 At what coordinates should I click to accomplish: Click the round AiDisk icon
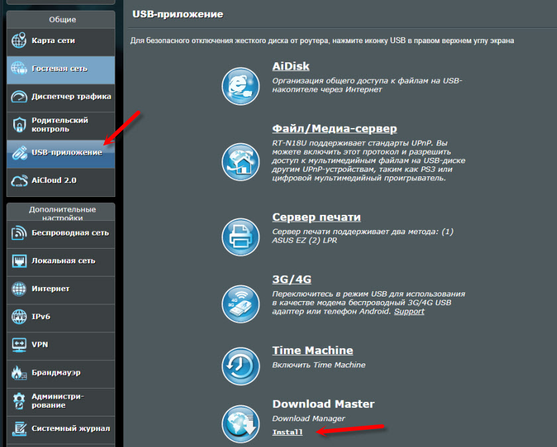tap(241, 86)
